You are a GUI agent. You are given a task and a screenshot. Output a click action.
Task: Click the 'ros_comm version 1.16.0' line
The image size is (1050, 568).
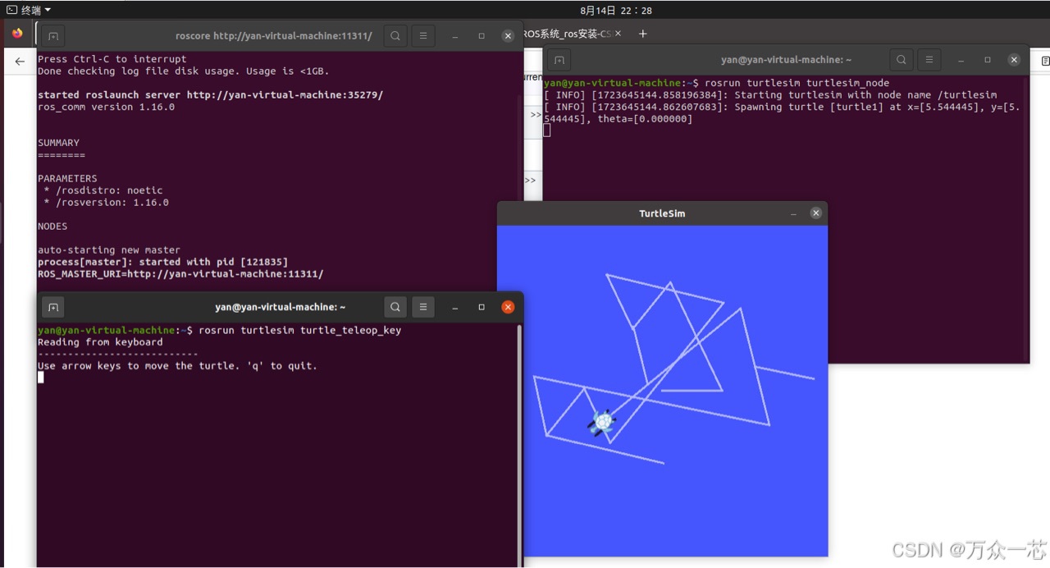pos(106,107)
